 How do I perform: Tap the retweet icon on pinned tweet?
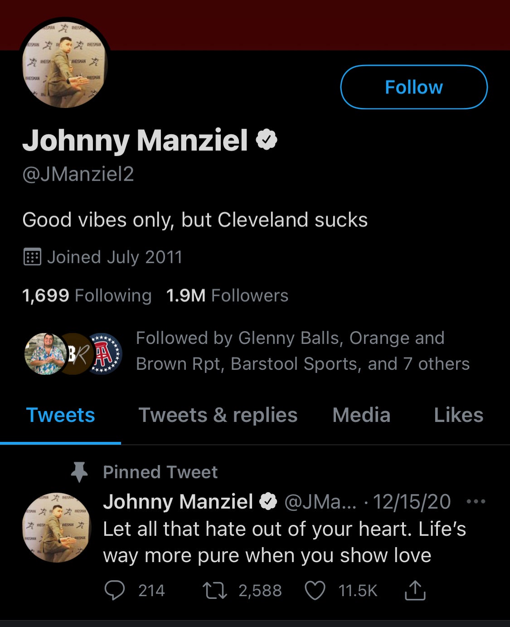(215, 591)
